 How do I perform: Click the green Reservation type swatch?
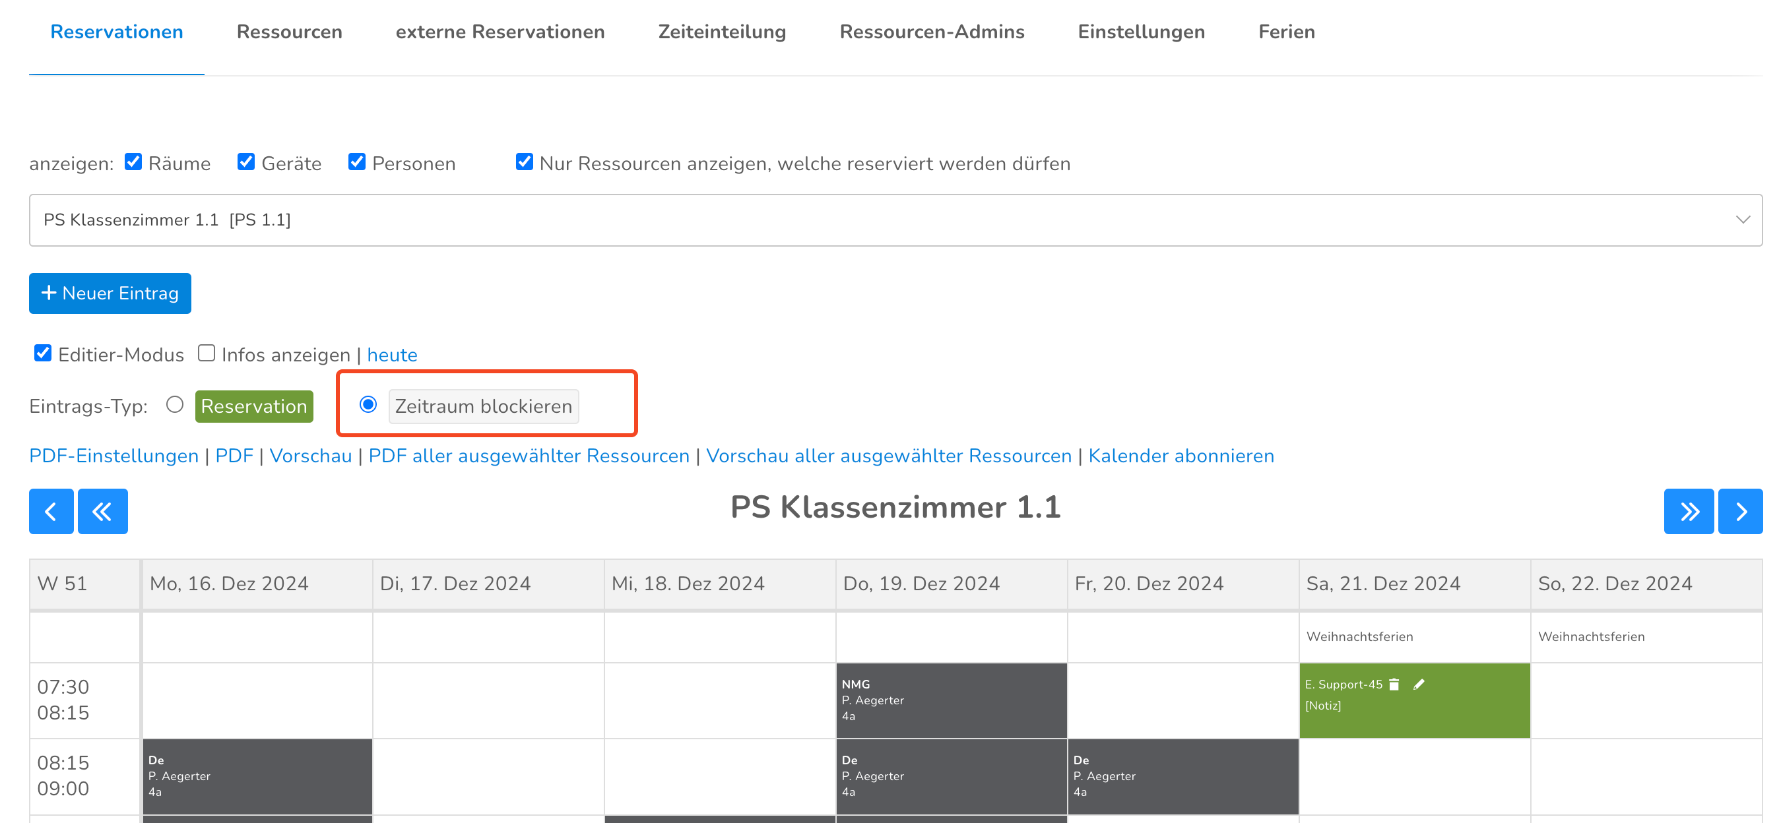[x=253, y=406]
